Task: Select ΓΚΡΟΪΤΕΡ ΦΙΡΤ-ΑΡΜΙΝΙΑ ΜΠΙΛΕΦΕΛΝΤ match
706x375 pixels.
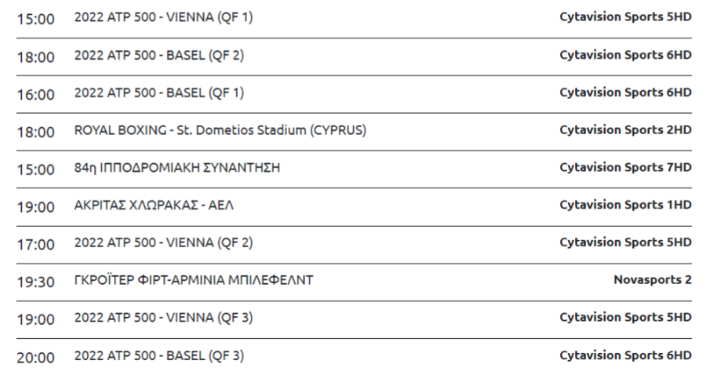Action: click(194, 280)
